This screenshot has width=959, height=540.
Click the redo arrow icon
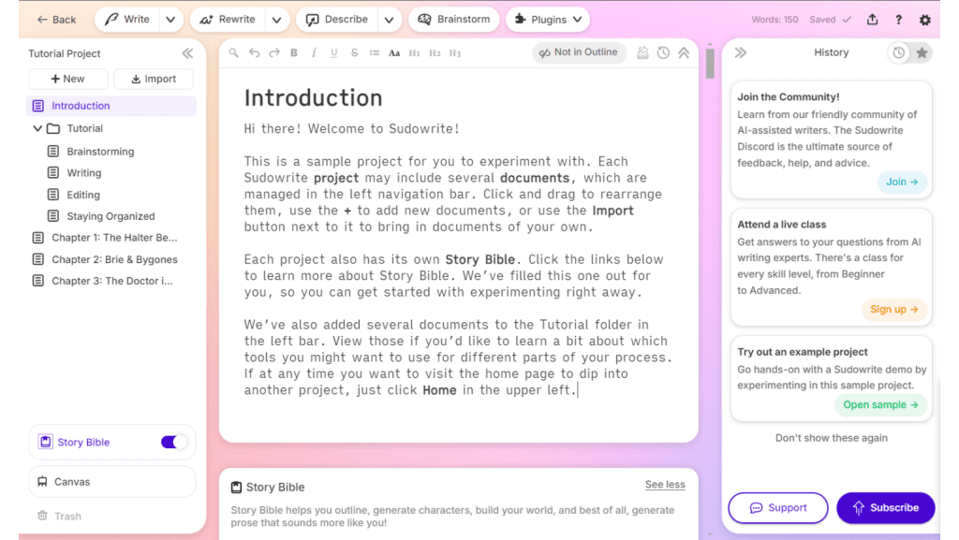[274, 53]
